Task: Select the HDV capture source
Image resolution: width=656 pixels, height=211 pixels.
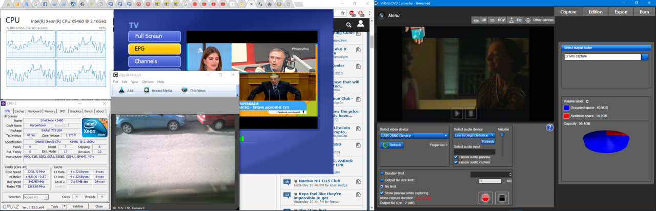Action: click(498, 20)
